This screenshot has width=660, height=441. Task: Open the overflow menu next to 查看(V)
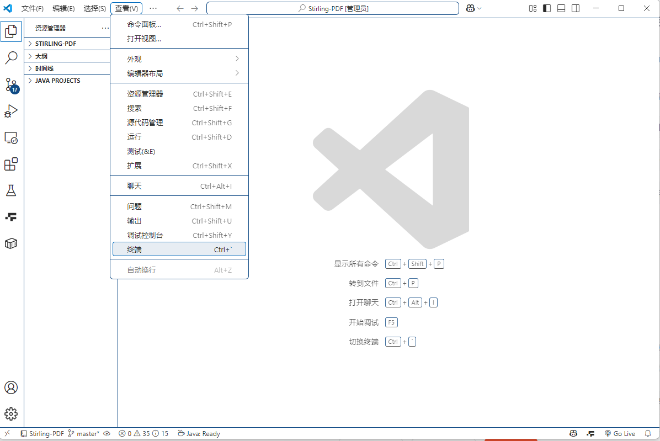tap(153, 8)
